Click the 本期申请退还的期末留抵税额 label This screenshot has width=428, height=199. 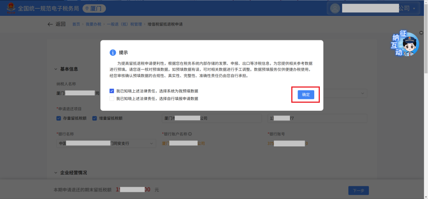pyautogui.click(x=83, y=190)
